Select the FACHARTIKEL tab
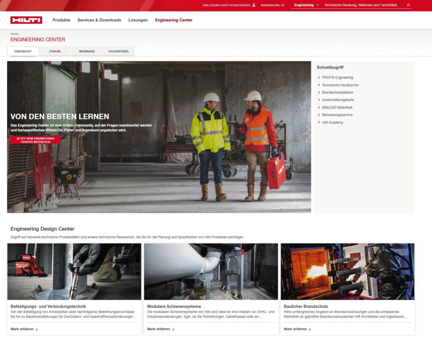Screen dimensions: 432x339 tap(119, 51)
